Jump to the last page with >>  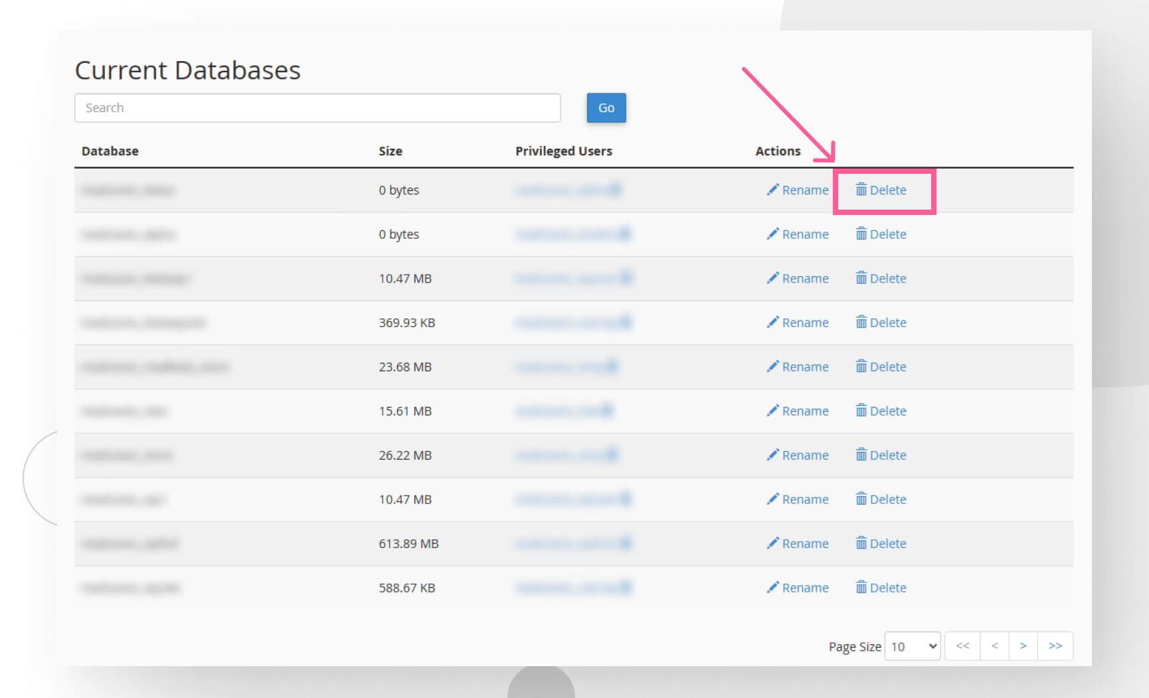coord(1055,646)
